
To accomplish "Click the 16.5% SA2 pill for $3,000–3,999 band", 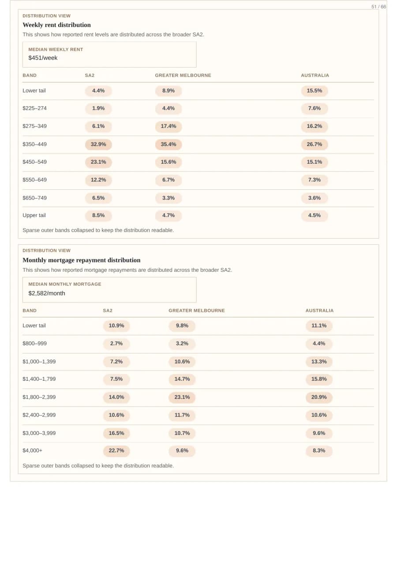I will pyautogui.click(x=116, y=433).
